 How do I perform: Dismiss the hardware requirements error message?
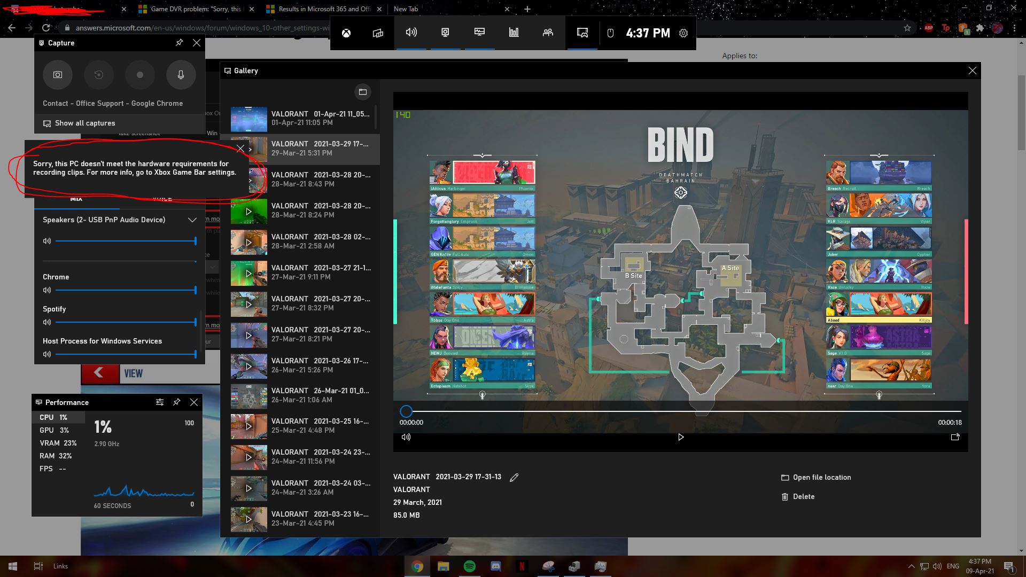(x=240, y=149)
